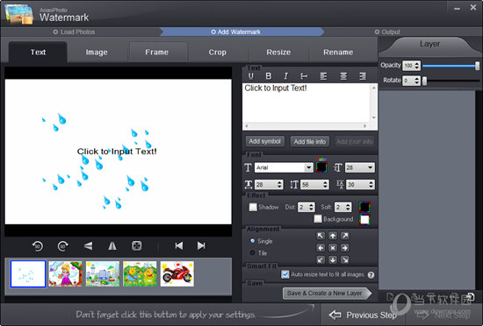Select the Tile alignment option
The image size is (483, 326).
pos(252,253)
